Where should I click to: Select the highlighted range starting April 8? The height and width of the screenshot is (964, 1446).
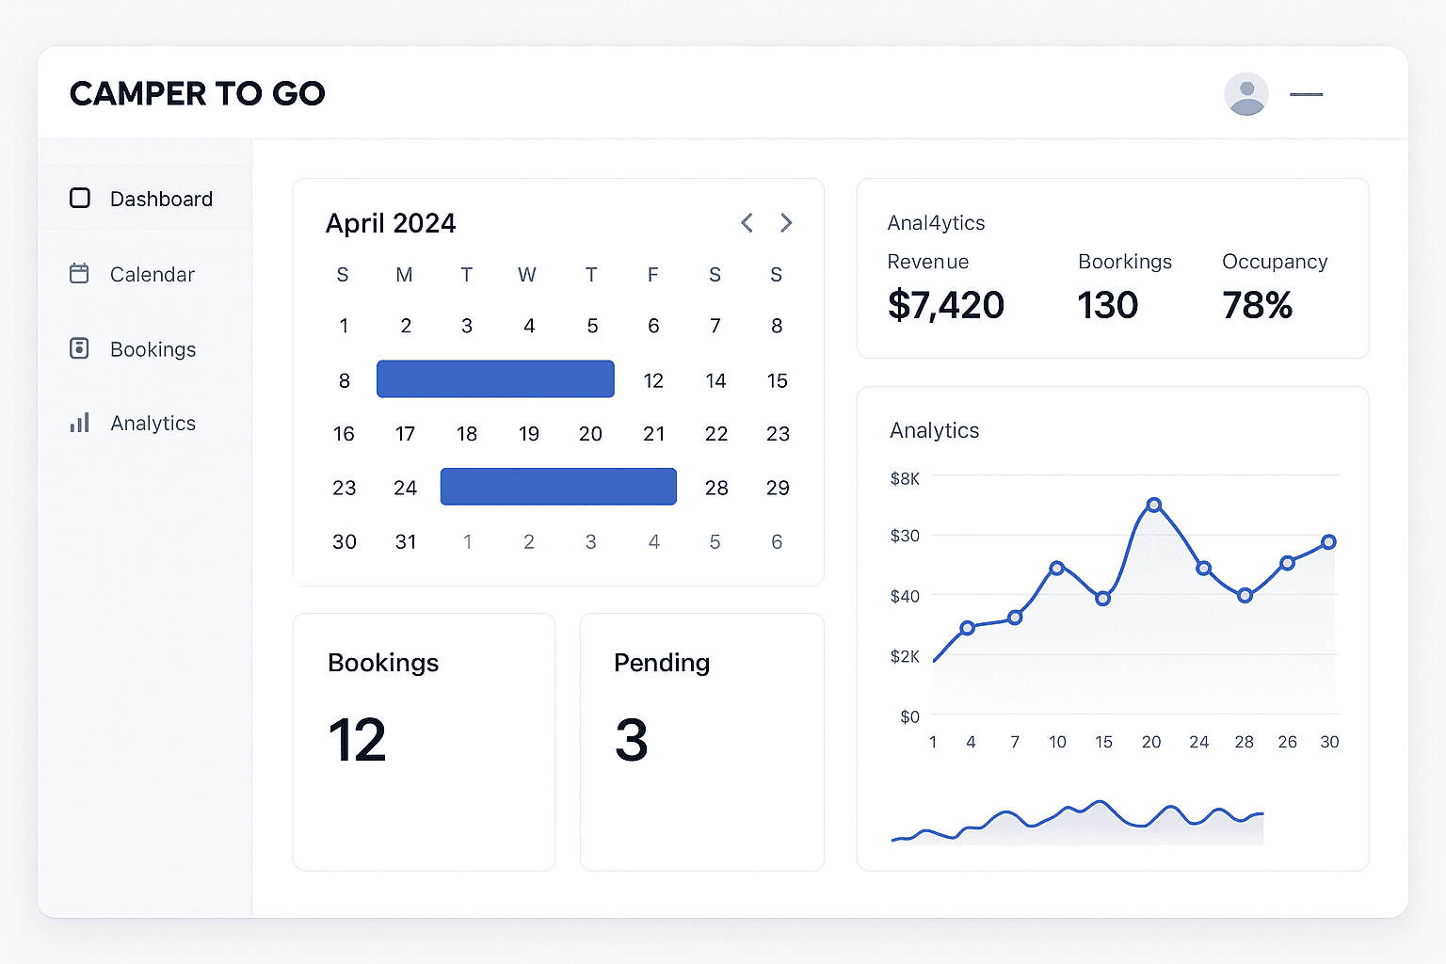tap(495, 378)
